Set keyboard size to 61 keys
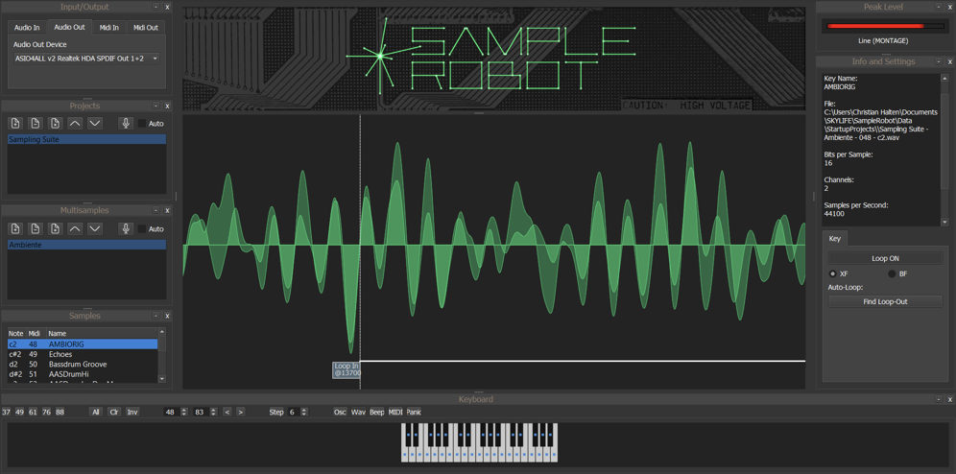This screenshot has width=956, height=474. tap(33, 412)
